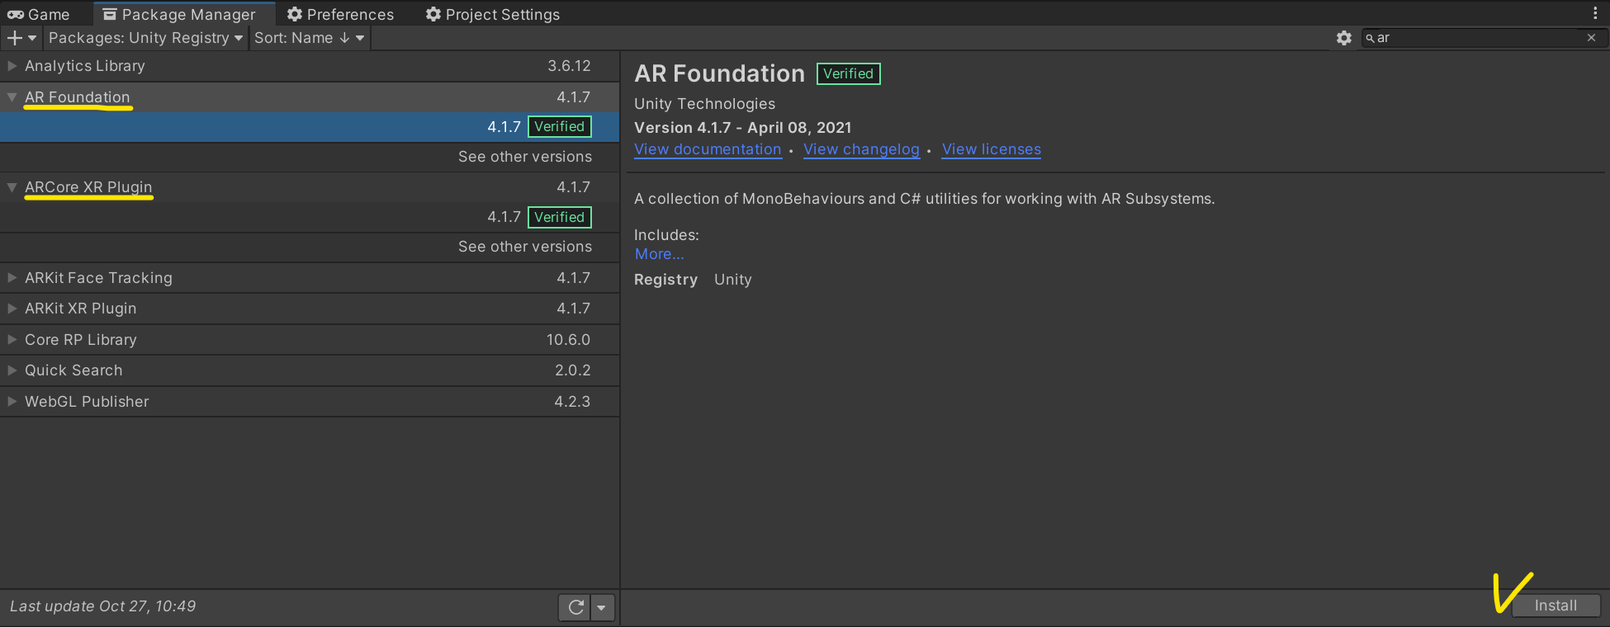
Task: Open Package Manager advanced settings gear
Action: 1344,38
